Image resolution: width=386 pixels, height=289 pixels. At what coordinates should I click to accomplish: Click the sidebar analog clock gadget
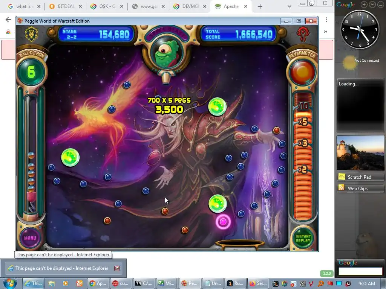[360, 29]
